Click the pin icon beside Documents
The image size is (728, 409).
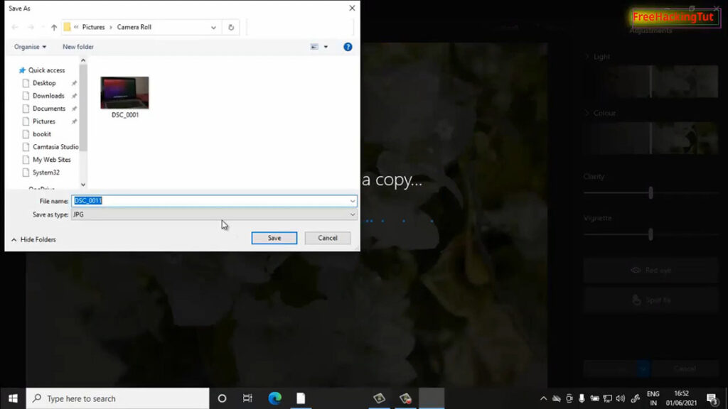pyautogui.click(x=74, y=109)
